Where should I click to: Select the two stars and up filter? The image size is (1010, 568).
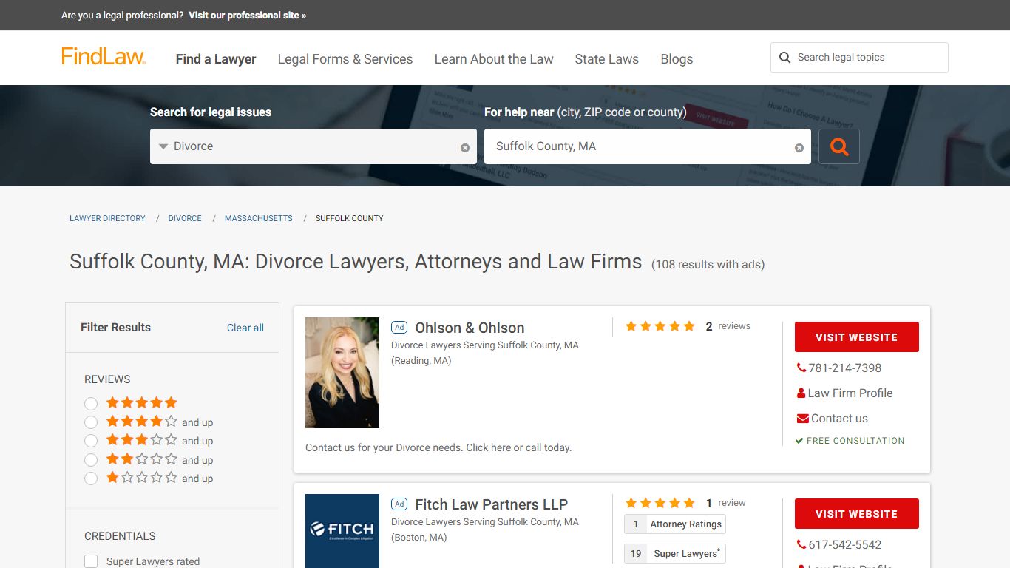pyautogui.click(x=91, y=460)
